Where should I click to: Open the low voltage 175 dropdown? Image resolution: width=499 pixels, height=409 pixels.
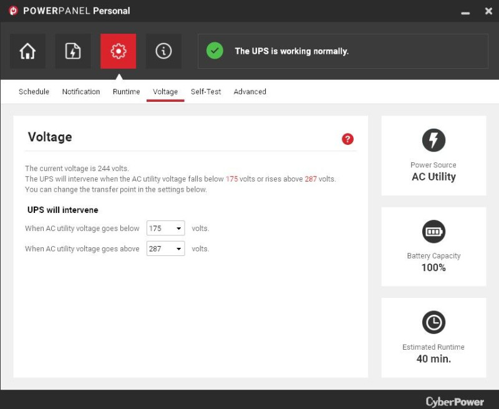pos(165,228)
